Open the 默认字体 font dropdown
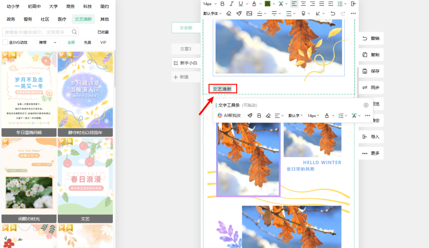429x248 pixels. 213,13
